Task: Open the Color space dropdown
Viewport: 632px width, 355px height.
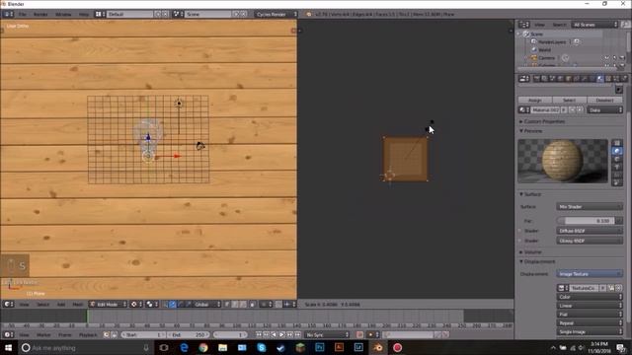Action: tap(590, 297)
